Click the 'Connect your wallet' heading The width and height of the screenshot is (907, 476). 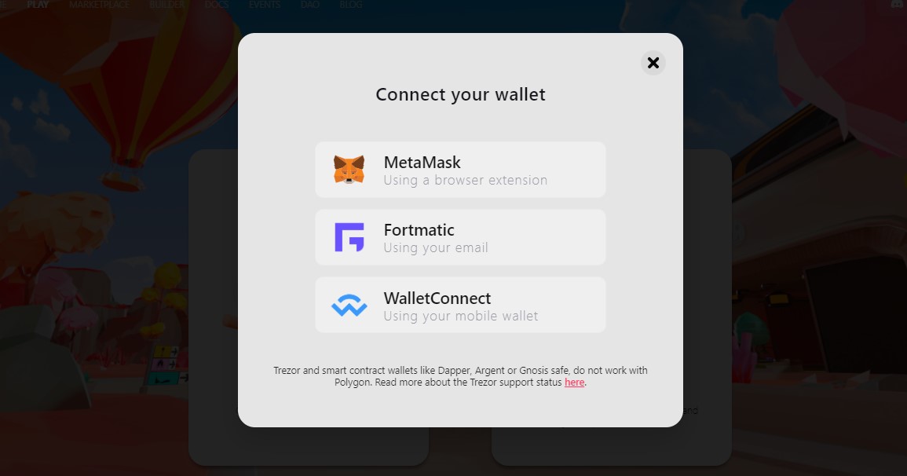coord(460,94)
